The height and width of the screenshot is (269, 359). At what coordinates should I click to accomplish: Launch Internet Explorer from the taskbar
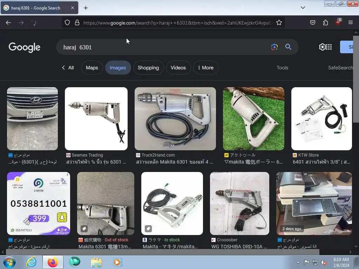31,262
